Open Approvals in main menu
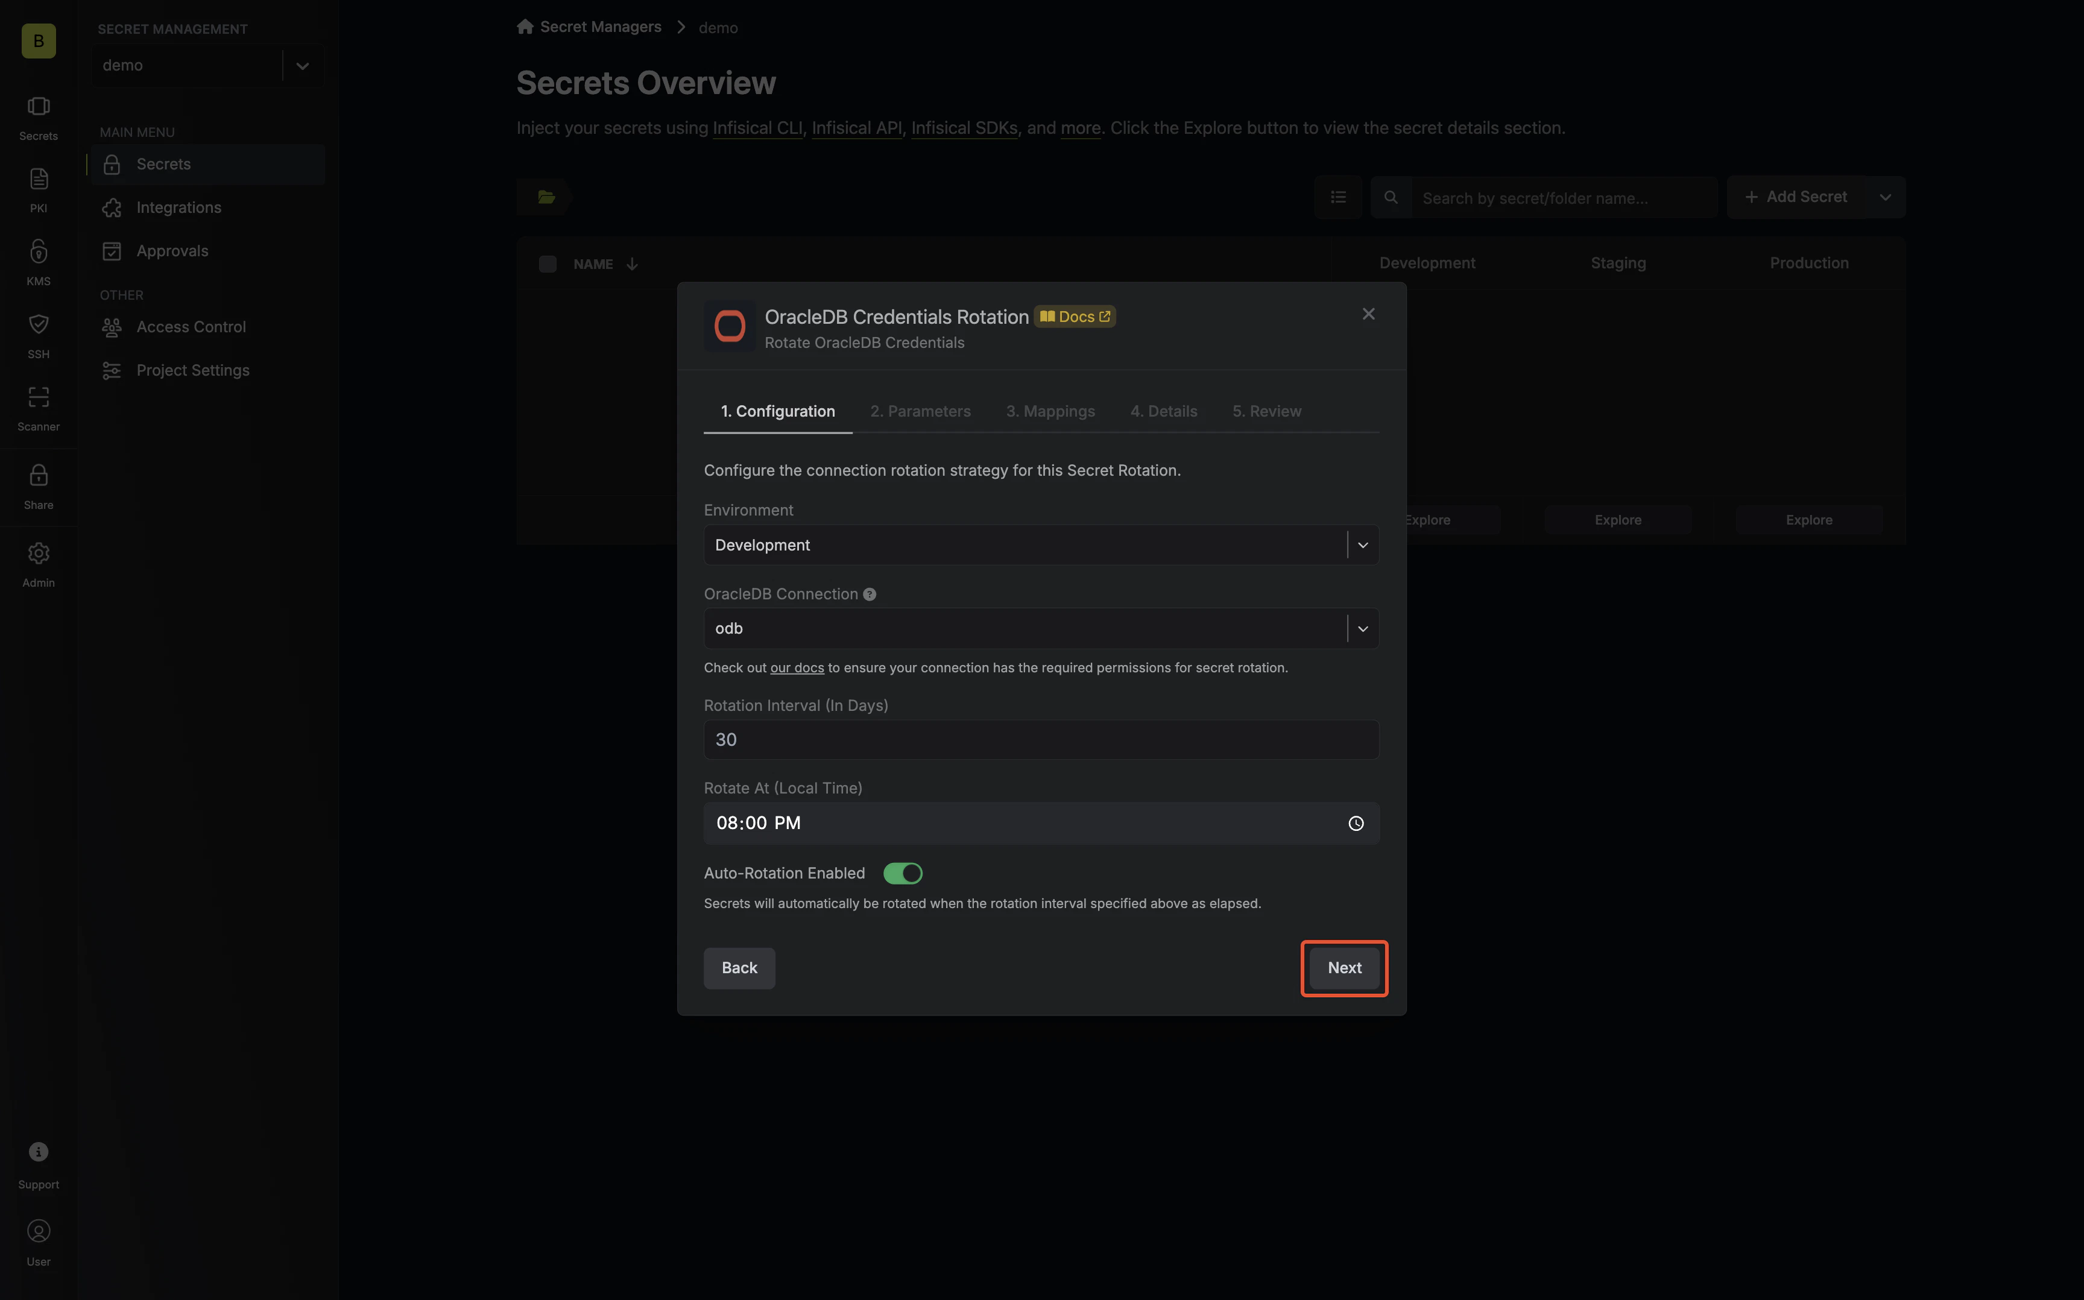The height and width of the screenshot is (1300, 2084). (207, 251)
